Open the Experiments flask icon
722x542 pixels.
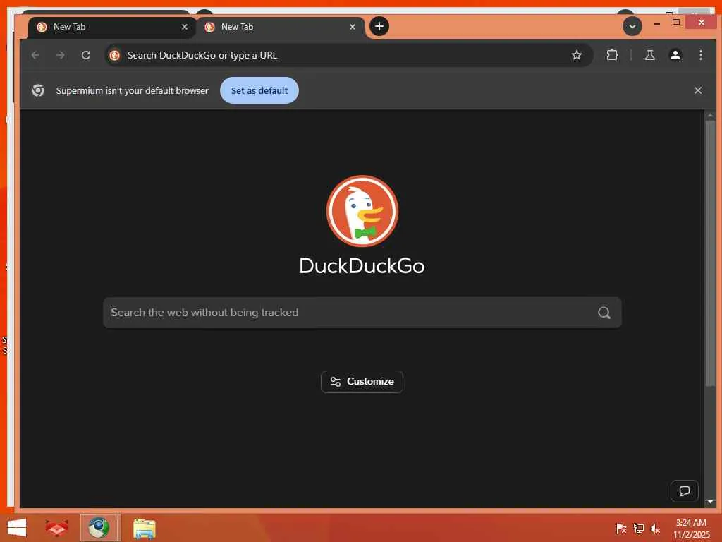(x=649, y=55)
